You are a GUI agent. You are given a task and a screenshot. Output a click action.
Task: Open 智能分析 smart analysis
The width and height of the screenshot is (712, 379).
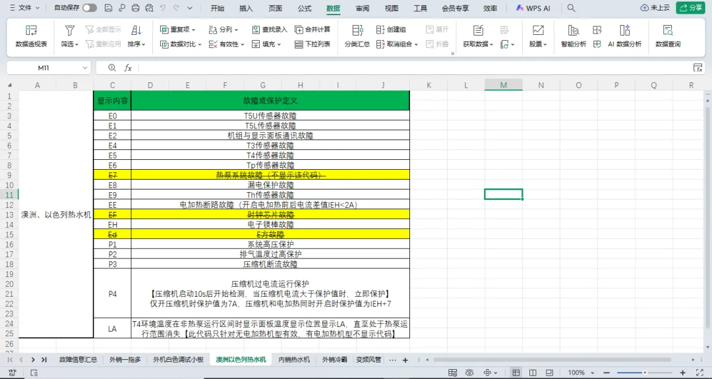point(574,36)
